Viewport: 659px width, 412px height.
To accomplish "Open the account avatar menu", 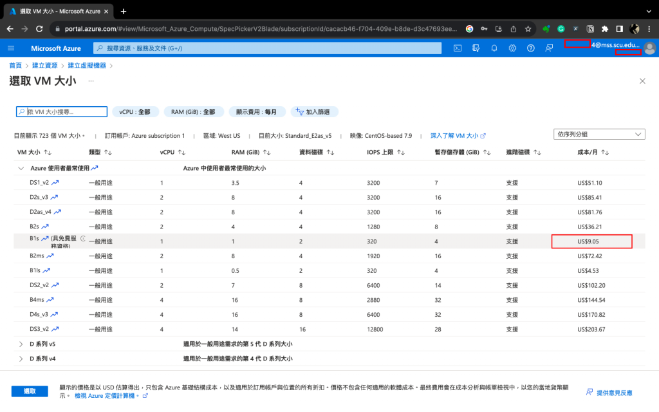I will [649, 48].
